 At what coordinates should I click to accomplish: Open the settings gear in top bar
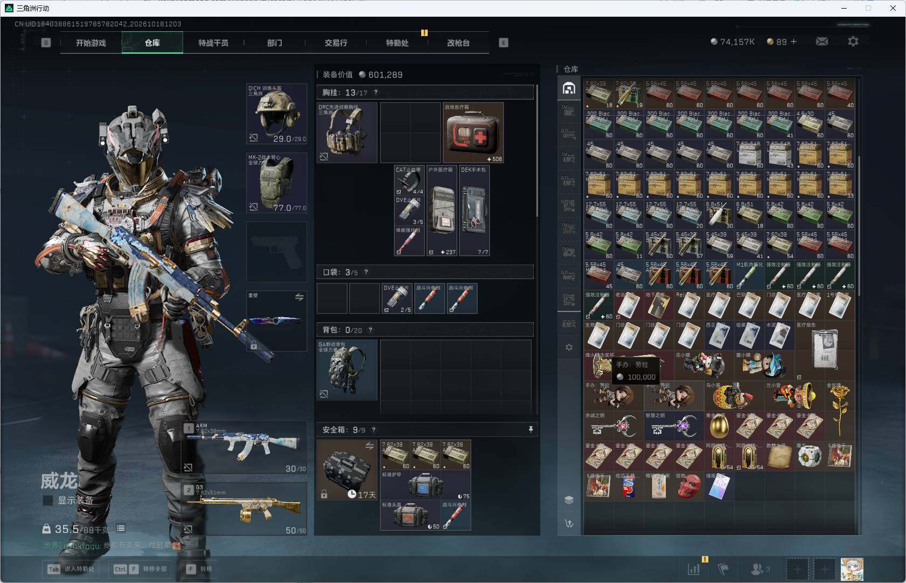click(853, 41)
